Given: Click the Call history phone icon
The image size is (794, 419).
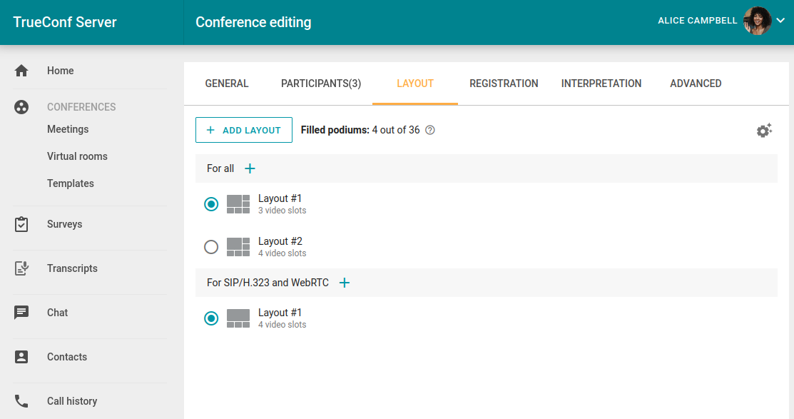Looking at the screenshot, I should [21, 401].
